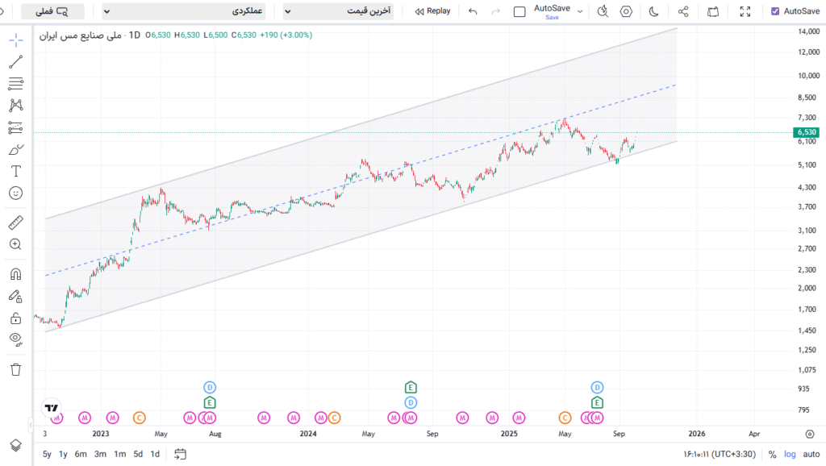Start the bar Replay mode
This screenshot has width=826, height=466.
tap(432, 11)
